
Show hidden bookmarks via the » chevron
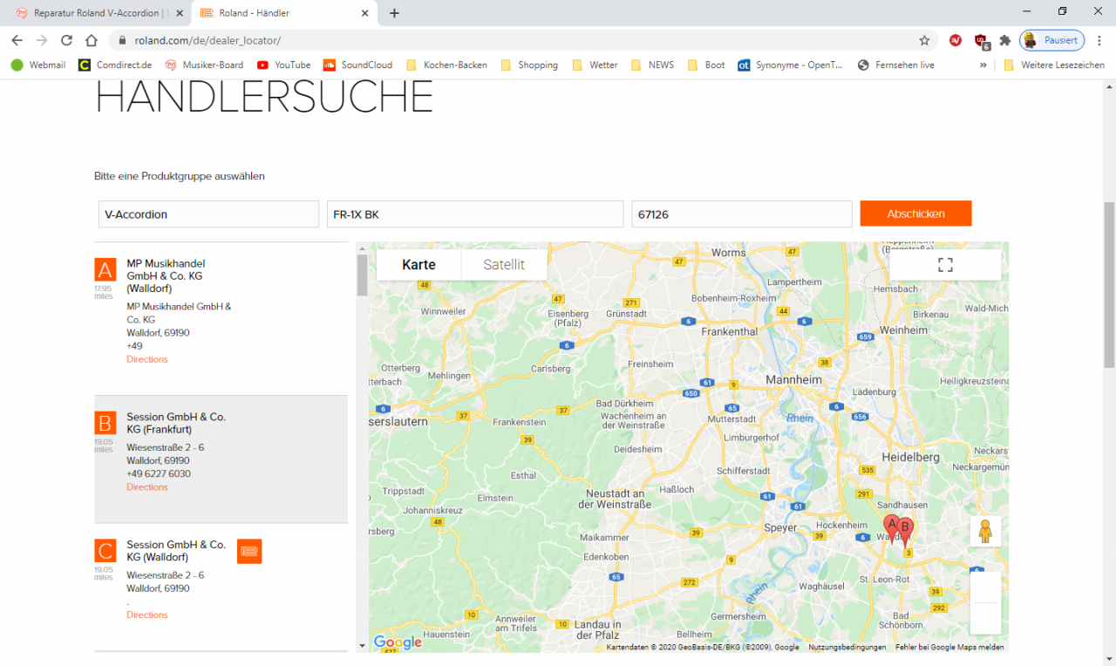(x=983, y=65)
